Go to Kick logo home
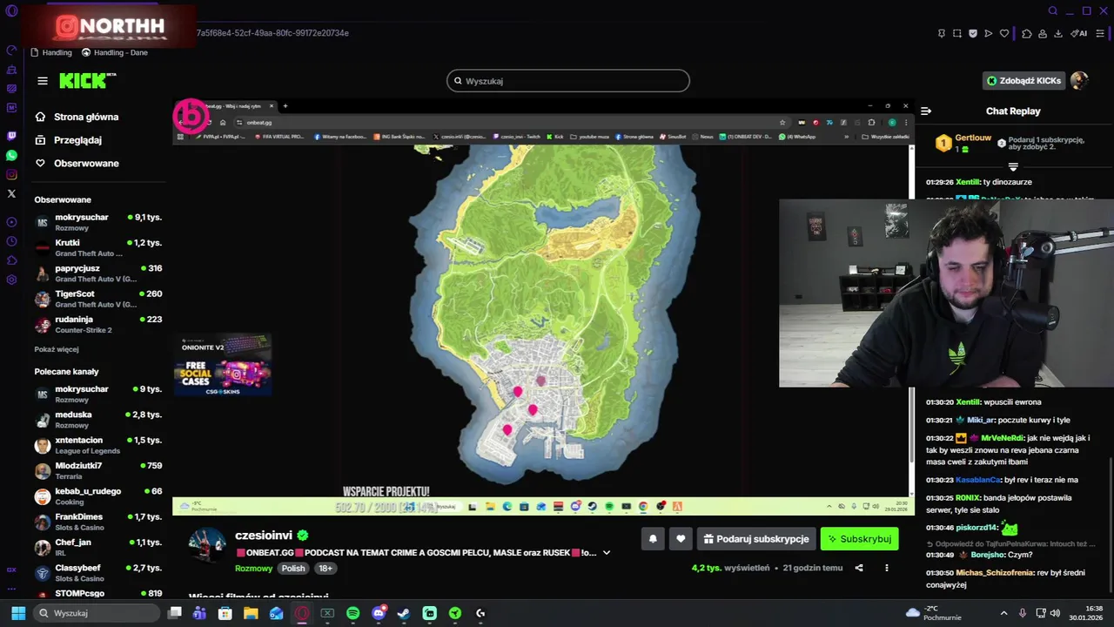This screenshot has width=1114, height=627. coord(87,81)
